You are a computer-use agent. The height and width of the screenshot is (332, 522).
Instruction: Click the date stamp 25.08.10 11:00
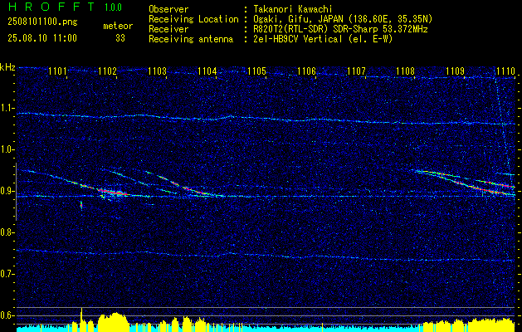coord(42,37)
